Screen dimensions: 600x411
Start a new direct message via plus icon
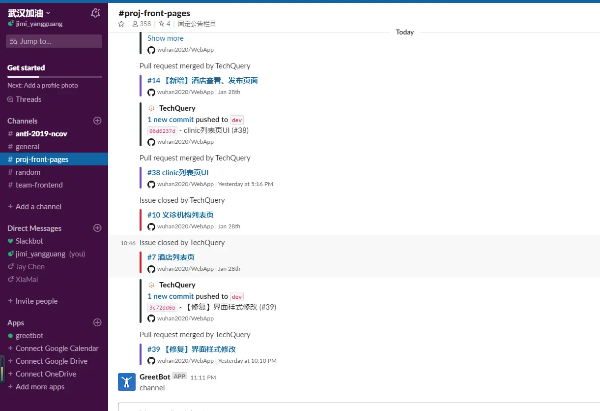pos(97,228)
